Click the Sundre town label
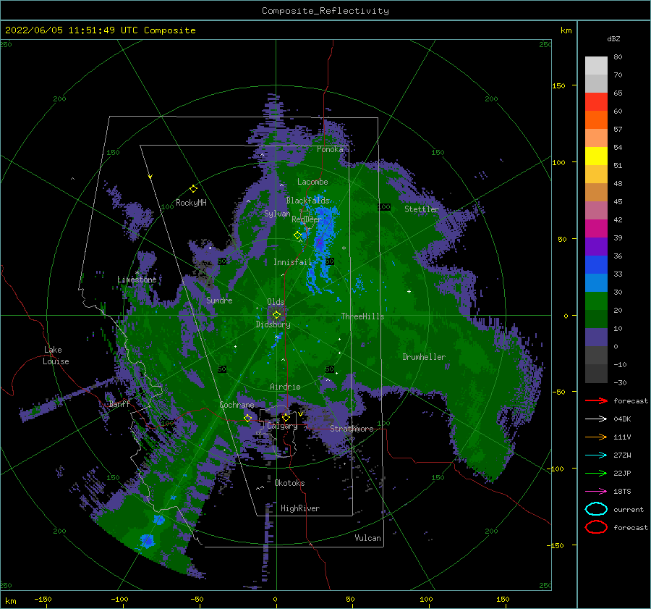Viewport: 651px width, 609px height. tap(219, 300)
